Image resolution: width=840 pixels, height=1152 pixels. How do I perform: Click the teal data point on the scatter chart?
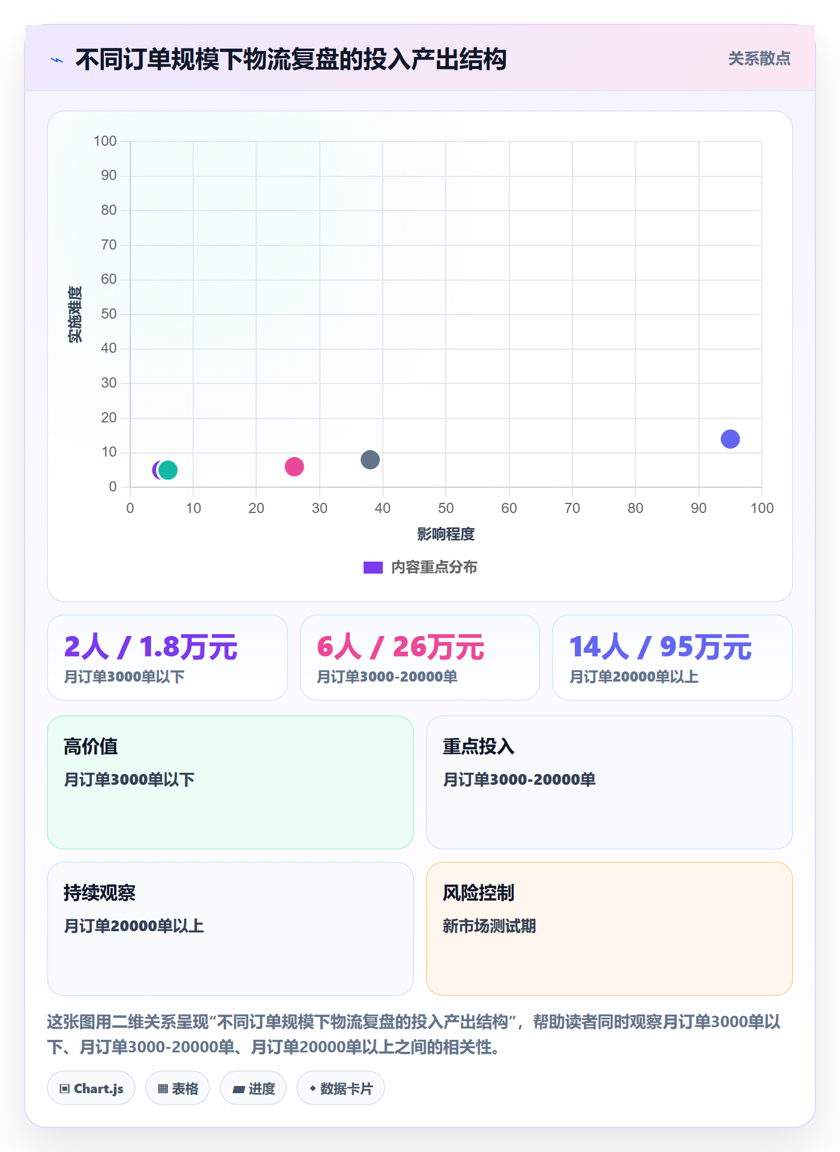pyautogui.click(x=168, y=470)
